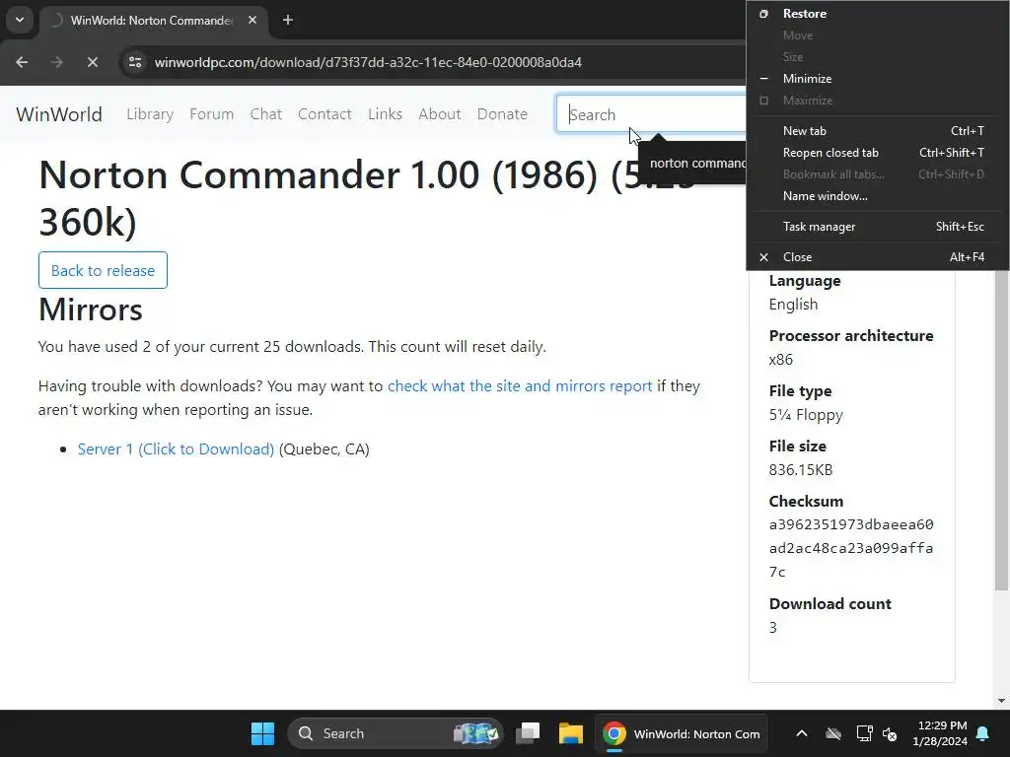Choose Restore in the window menu
This screenshot has height=757, width=1010.
[x=877, y=14]
